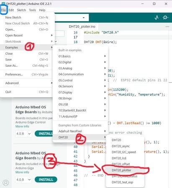Choose Open... from the File menu

point(26,29)
